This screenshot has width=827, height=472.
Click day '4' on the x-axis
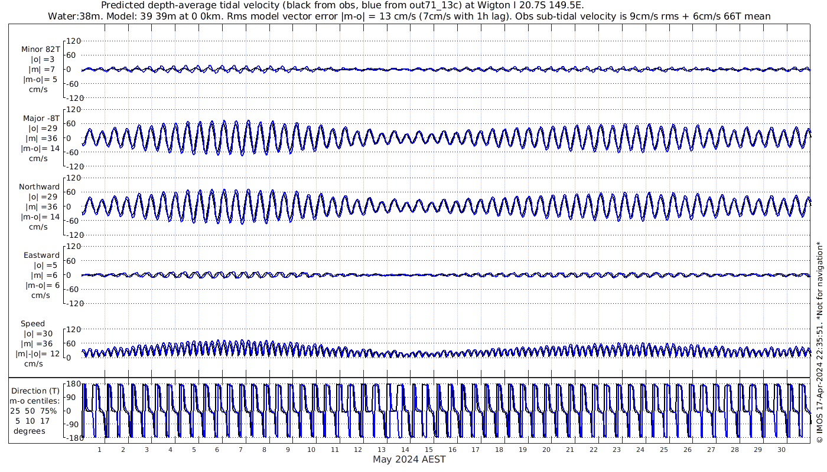point(170,450)
